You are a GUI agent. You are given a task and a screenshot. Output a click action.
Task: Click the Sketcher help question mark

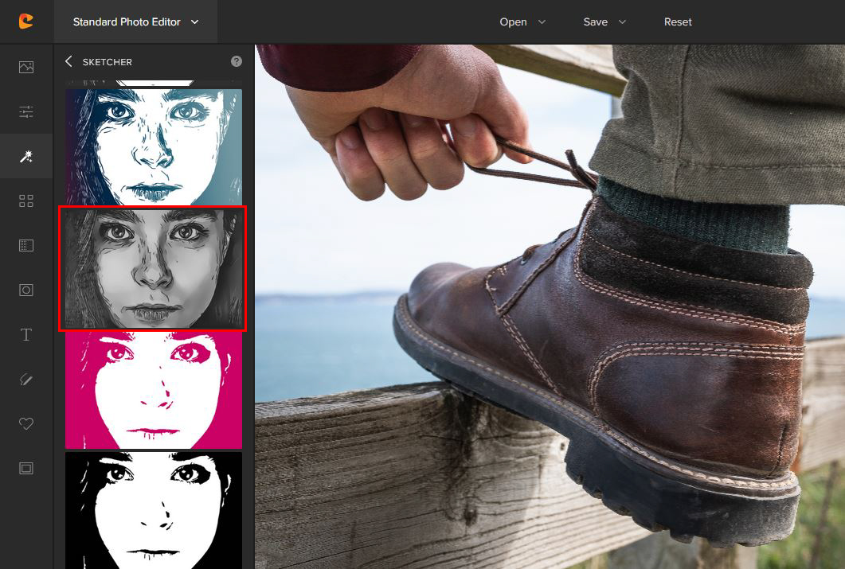[237, 61]
